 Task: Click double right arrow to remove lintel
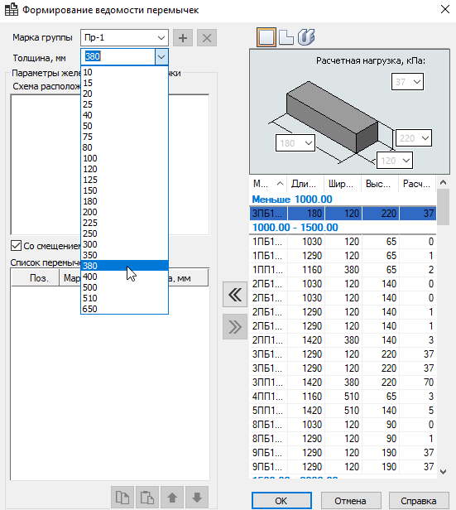pyautogui.click(x=235, y=326)
